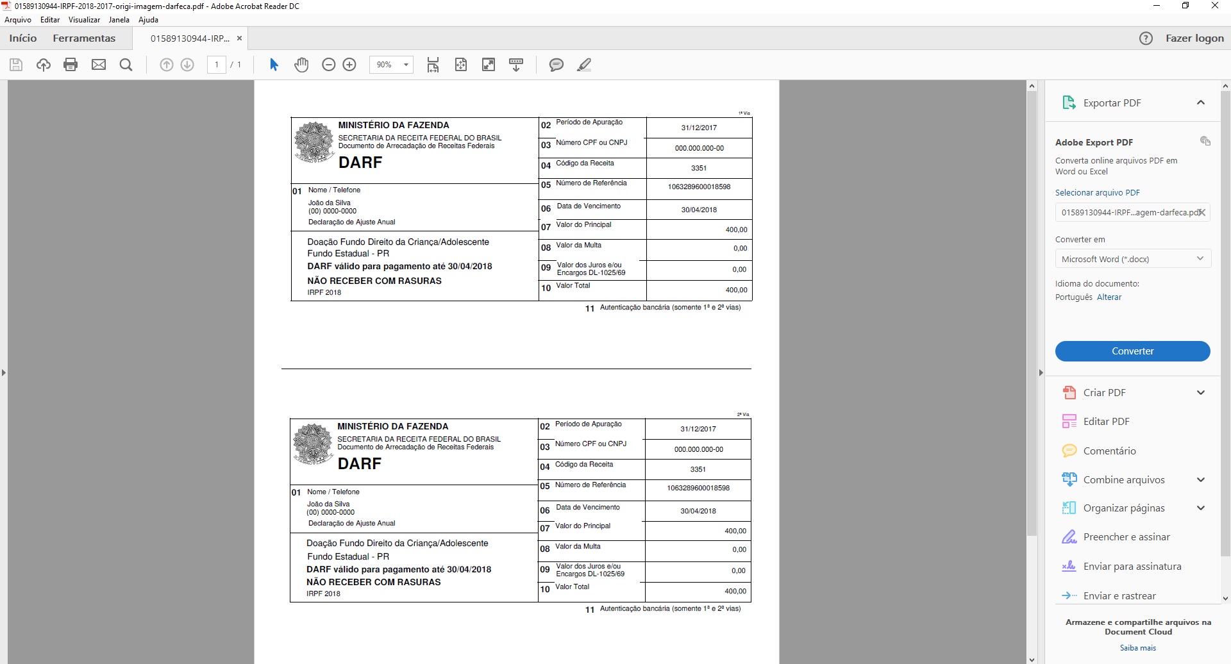1231x664 pixels.
Task: Switch to the Início tab
Action: pos(23,38)
